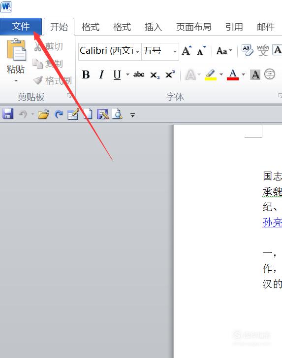Open the 邮件 ribbon tab
The image size is (282, 358).
[x=266, y=27]
